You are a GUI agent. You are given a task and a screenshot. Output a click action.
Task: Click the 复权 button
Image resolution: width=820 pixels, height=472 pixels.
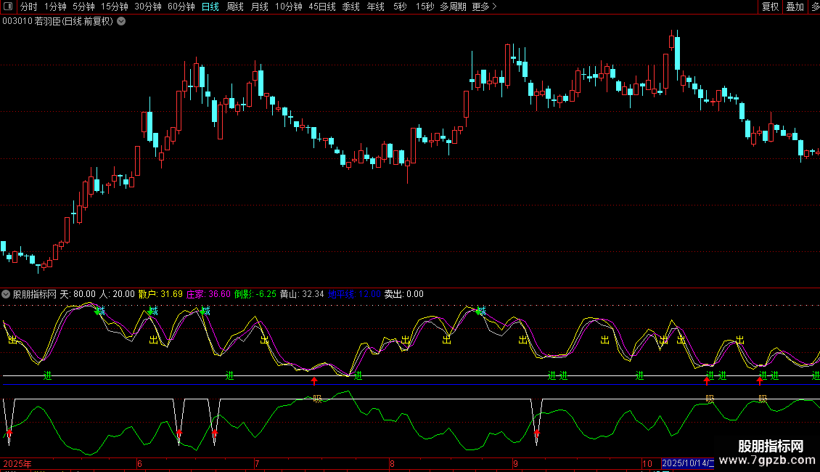point(770,7)
